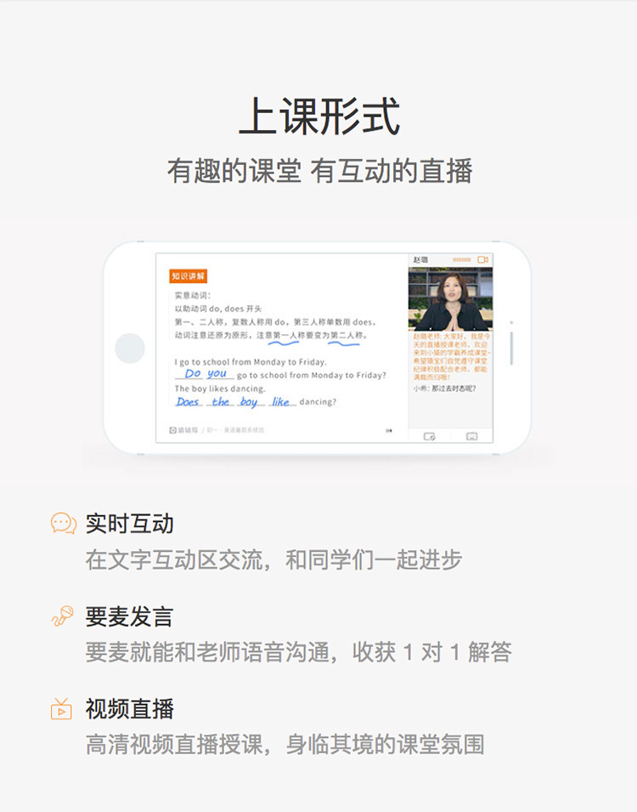Tap the chat bubbles icon for 实时互动
637x812 pixels.
tap(63, 523)
